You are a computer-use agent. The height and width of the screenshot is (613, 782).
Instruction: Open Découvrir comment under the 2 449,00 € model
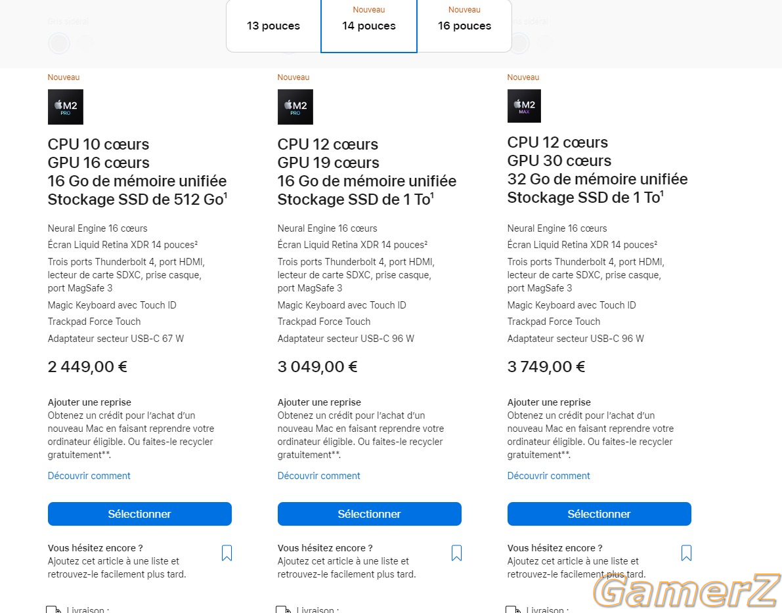pyautogui.click(x=89, y=475)
